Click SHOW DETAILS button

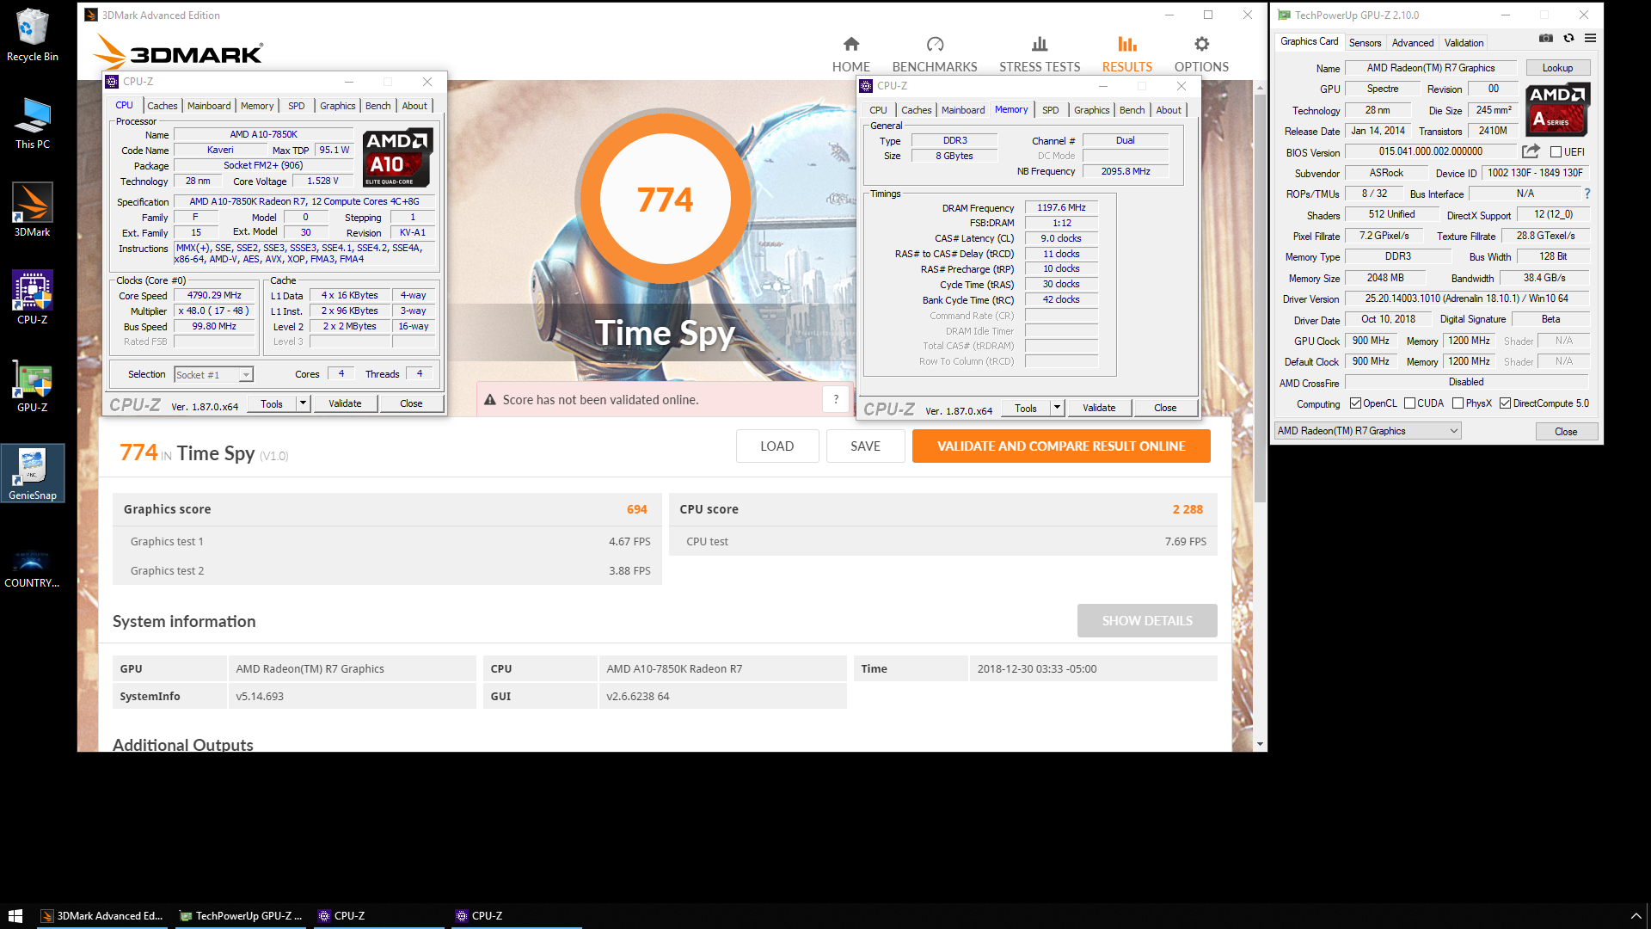(x=1147, y=621)
